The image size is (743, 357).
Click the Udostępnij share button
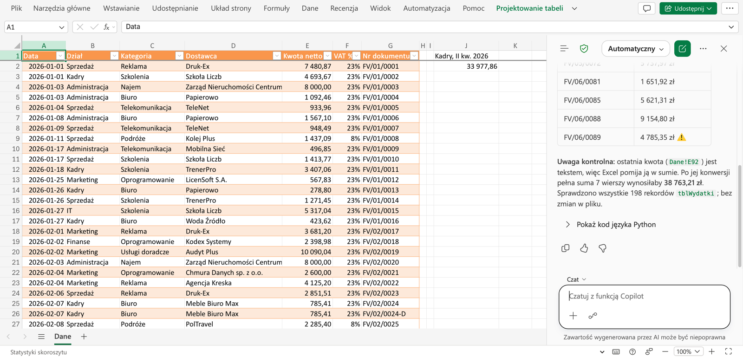click(x=688, y=8)
